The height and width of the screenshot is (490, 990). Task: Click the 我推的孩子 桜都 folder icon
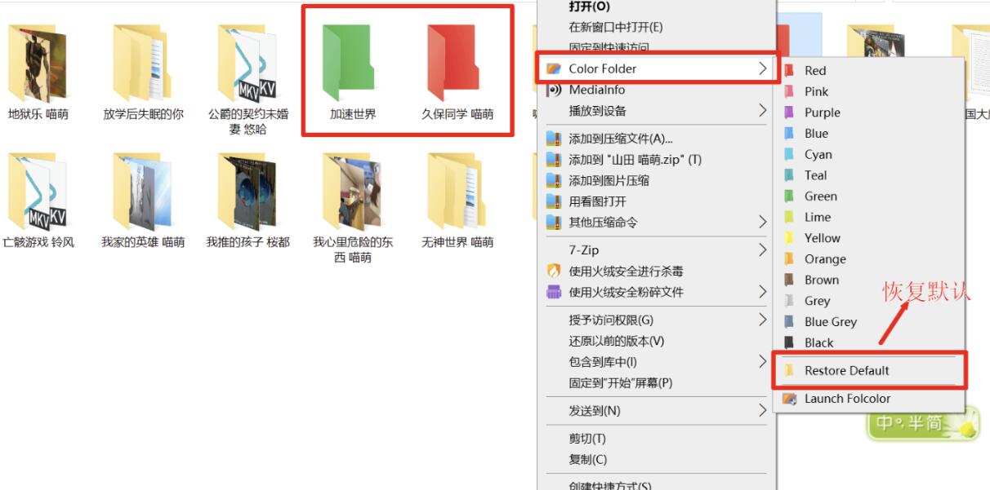click(246, 191)
